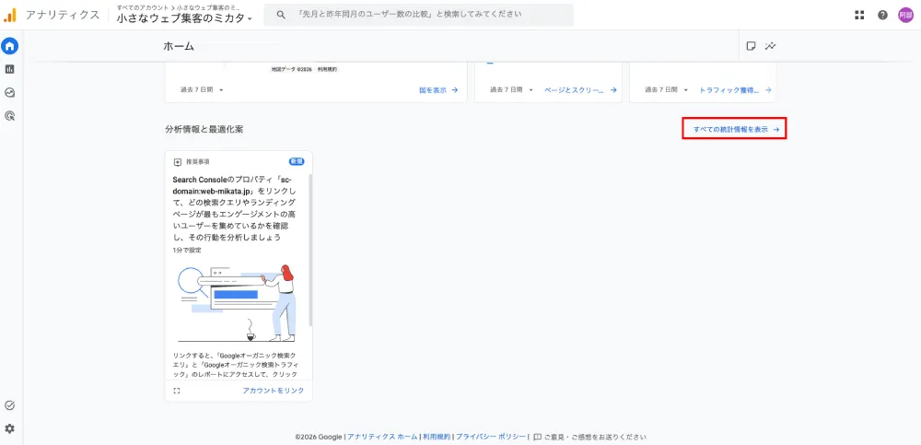
Task: Expand the recommendation card fullscreen icon
Action: pos(177,391)
